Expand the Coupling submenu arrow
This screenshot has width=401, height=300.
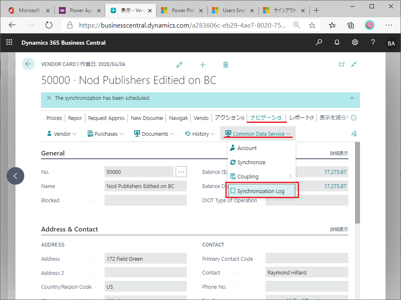290,176
